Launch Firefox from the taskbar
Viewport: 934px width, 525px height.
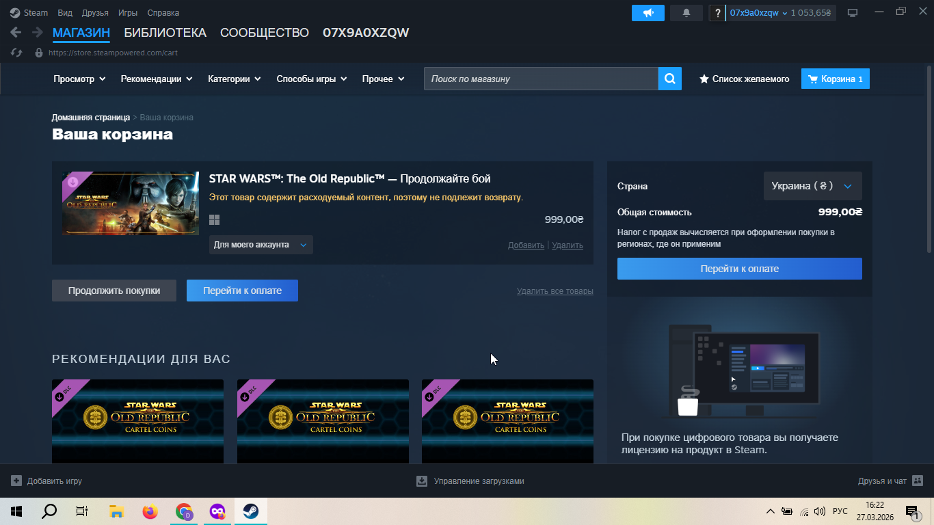(150, 511)
